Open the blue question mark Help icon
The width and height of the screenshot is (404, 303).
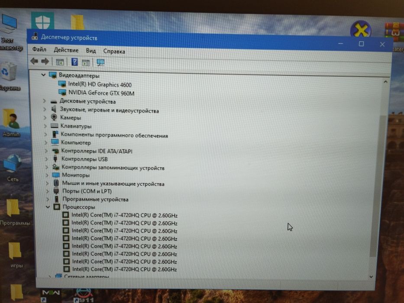click(74, 62)
